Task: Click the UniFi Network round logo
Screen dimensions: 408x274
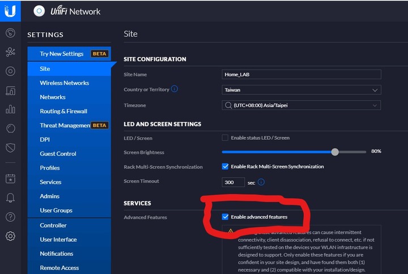Action: 39,11
